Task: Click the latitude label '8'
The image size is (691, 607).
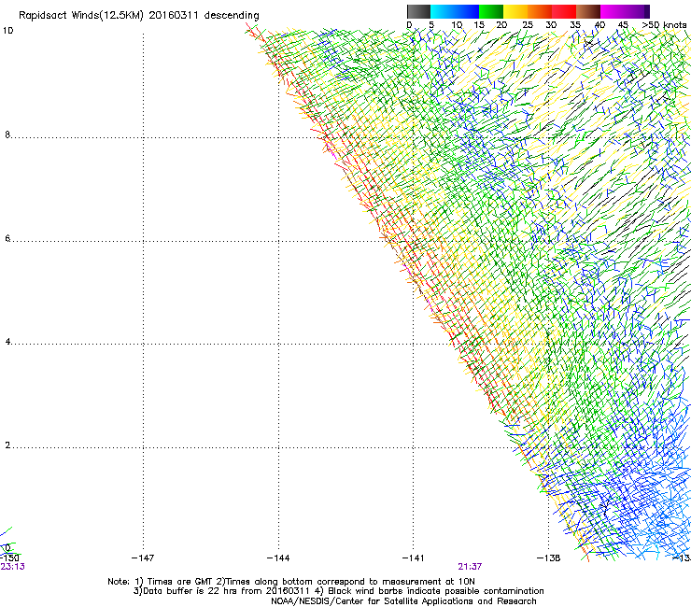Action: coord(7,134)
